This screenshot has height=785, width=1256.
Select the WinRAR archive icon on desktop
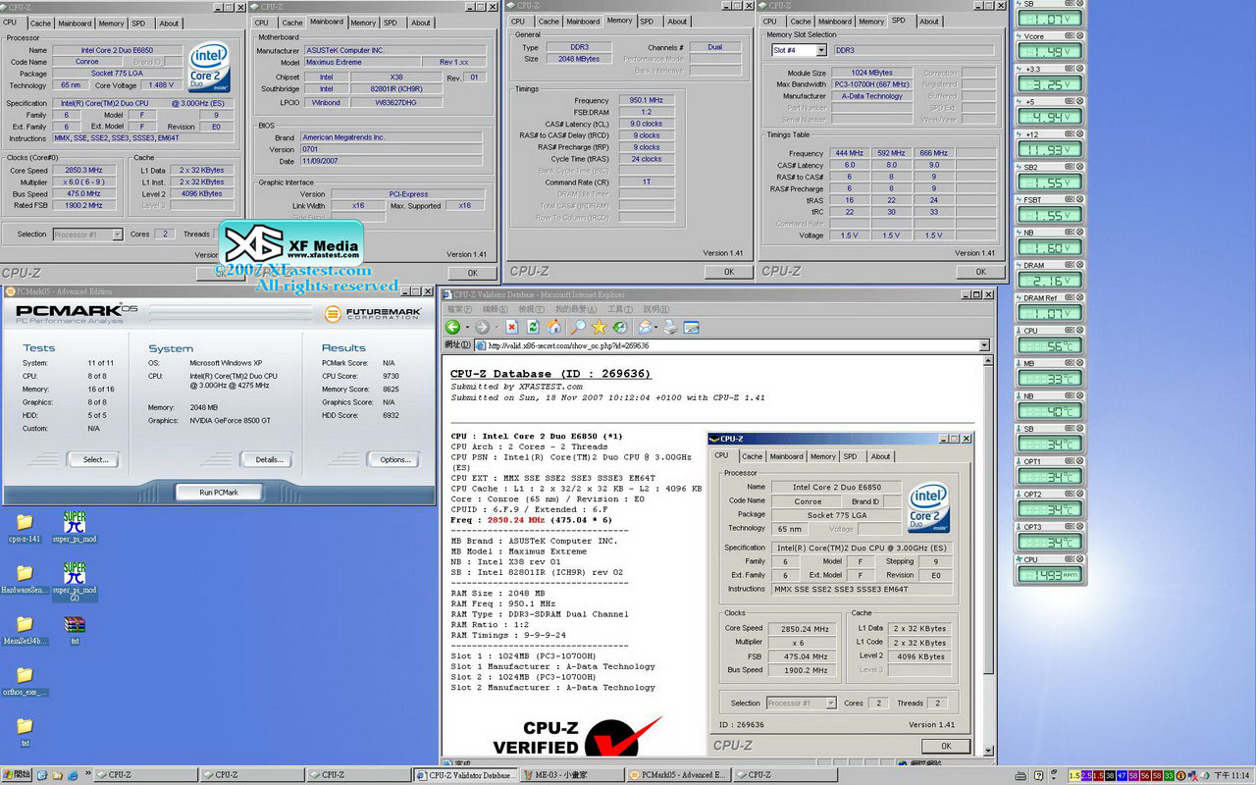pyautogui.click(x=75, y=629)
